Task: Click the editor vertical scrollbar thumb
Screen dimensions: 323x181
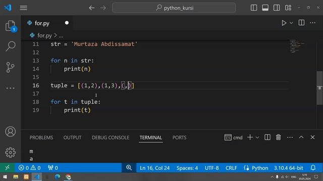Action: 319,88
